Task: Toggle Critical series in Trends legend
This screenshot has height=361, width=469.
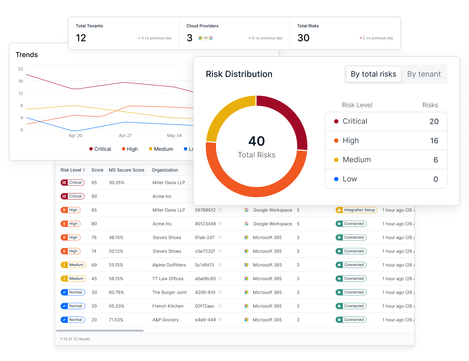Action: [100, 149]
